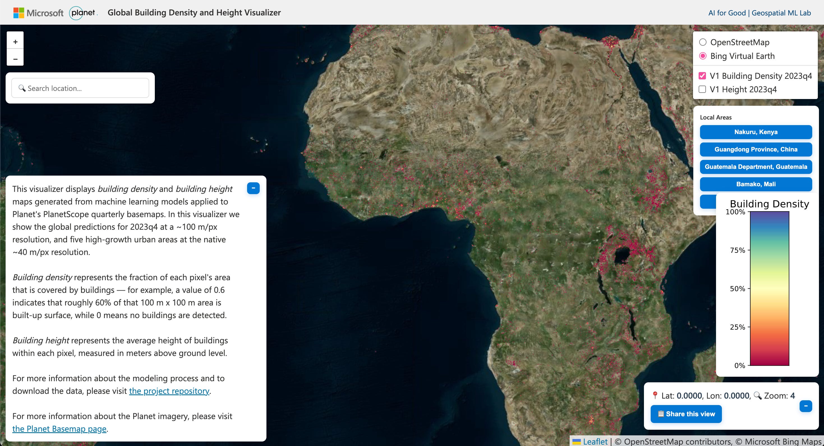Uncheck V1 Building Density 2023q4 layer
This screenshot has width=824, height=446.
pos(702,76)
